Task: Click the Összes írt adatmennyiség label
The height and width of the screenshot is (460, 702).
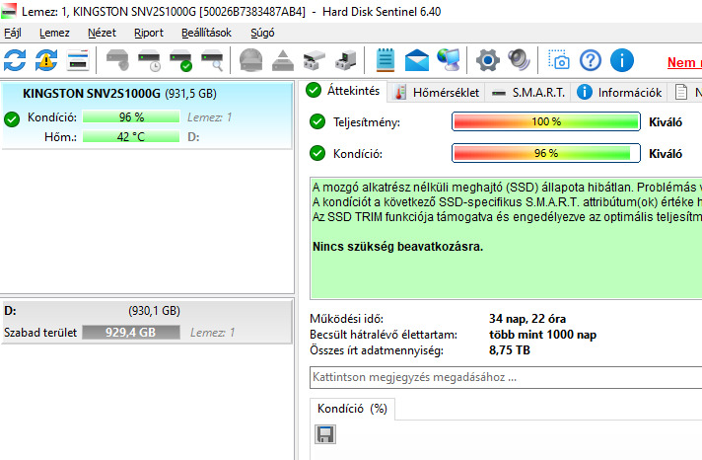Action: (377, 350)
